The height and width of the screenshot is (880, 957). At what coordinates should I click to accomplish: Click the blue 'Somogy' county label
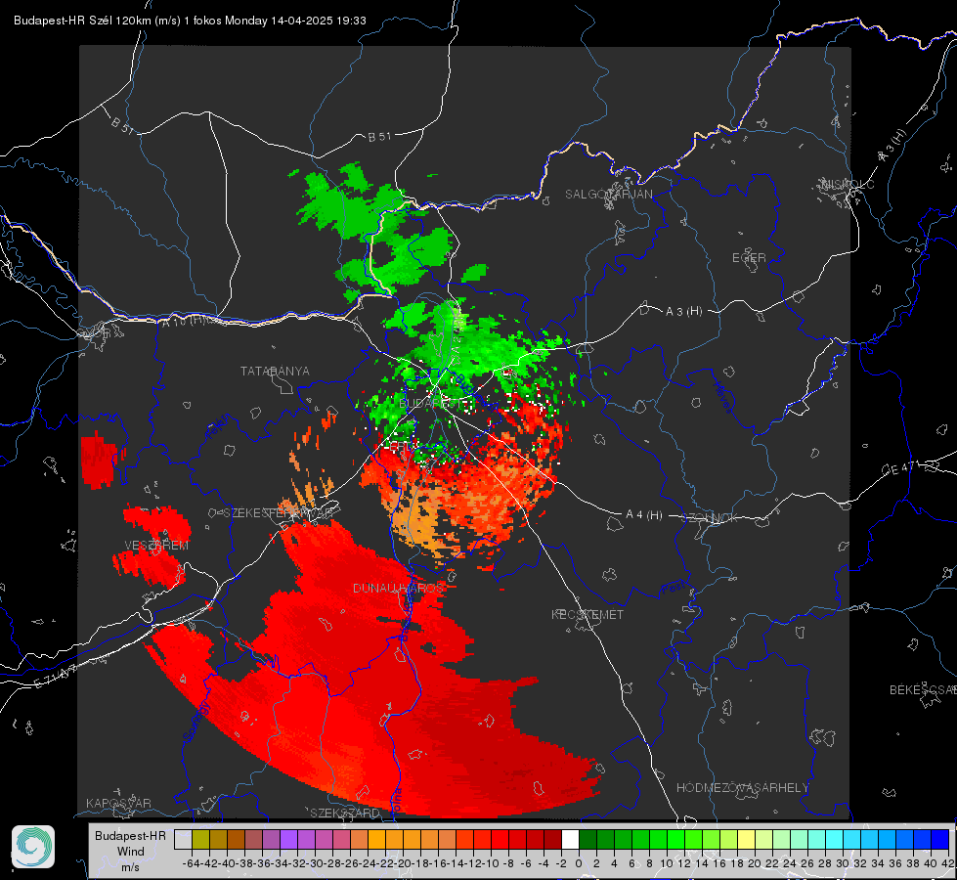click(196, 722)
